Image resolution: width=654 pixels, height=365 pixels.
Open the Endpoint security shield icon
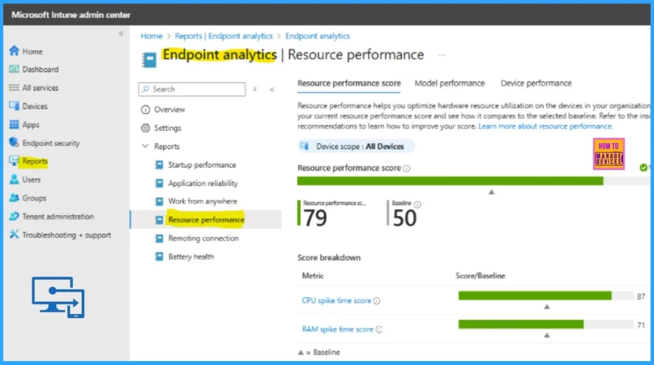coord(14,142)
